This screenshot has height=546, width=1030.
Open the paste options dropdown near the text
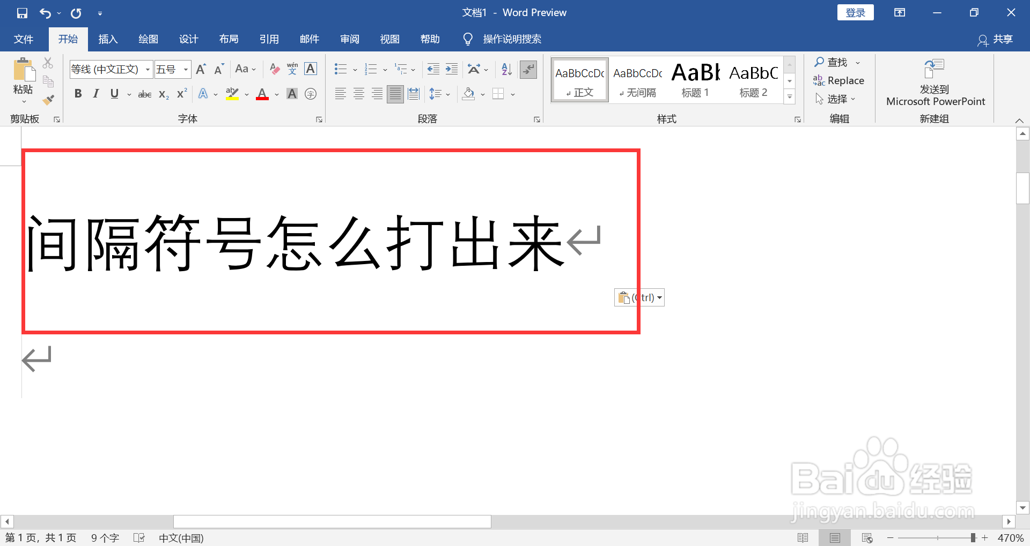pos(659,297)
